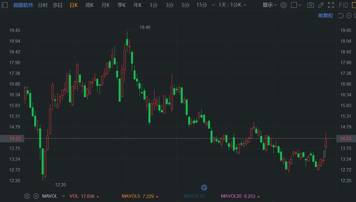The height and width of the screenshot is (202, 356).
Task: Switch to 5分 minute chart
Action: click(185, 5)
